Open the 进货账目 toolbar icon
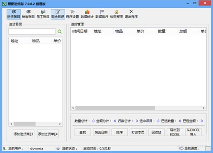213x153 pixels. (14, 14)
